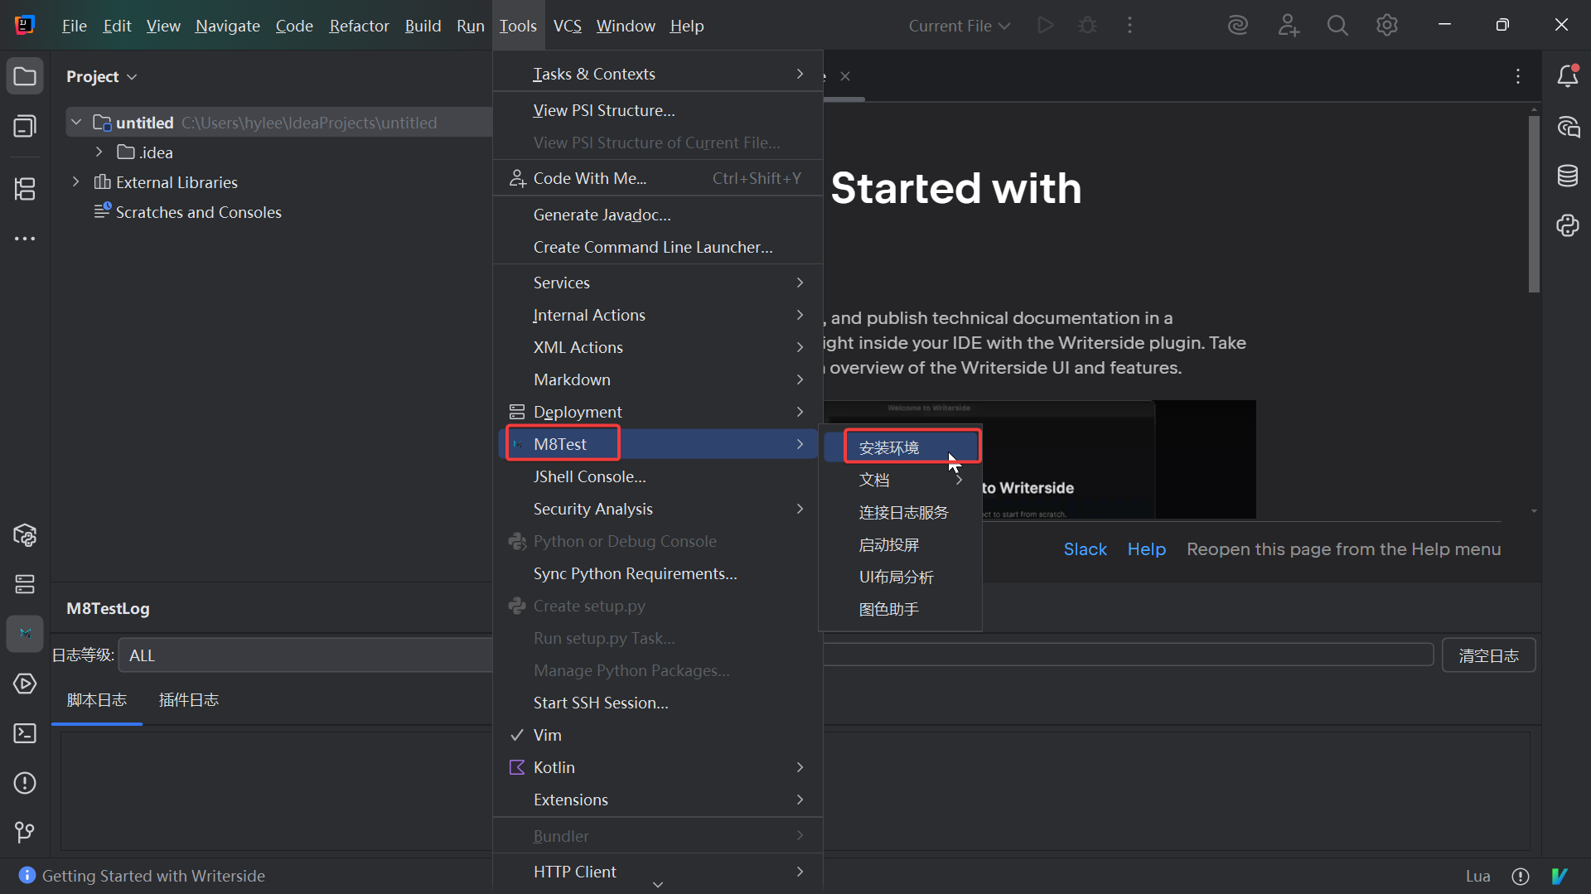Screen dimensions: 1591x894
Task: Open the Git version control tool window
Action: (x=25, y=832)
